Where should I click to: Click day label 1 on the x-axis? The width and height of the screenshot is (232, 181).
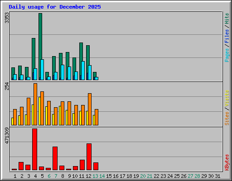tap(15, 176)
